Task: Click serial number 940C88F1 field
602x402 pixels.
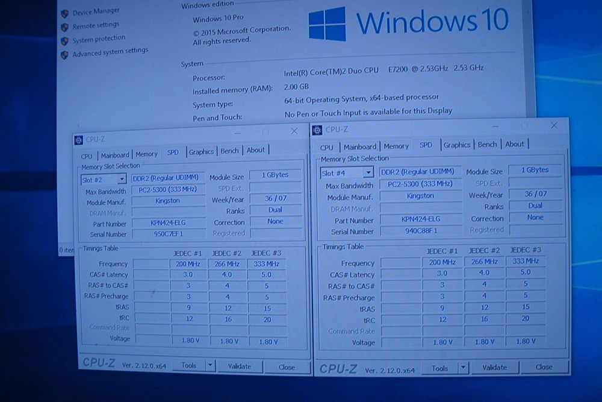Action: click(x=421, y=231)
